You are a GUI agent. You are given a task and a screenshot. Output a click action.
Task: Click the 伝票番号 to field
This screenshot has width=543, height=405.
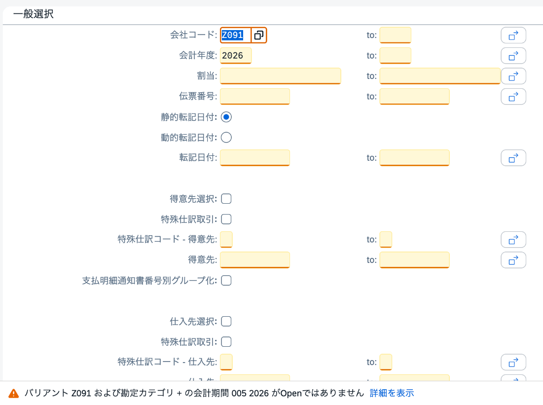414,96
